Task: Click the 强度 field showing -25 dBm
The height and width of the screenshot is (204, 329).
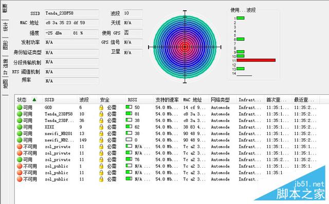Action: [58, 33]
